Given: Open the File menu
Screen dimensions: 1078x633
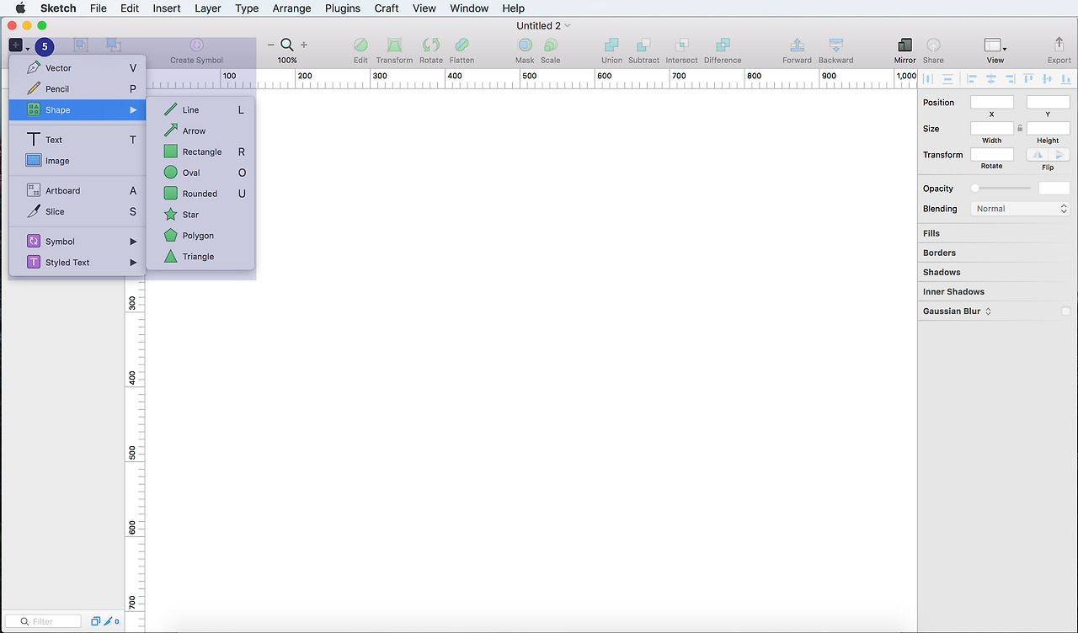Looking at the screenshot, I should tap(99, 8).
